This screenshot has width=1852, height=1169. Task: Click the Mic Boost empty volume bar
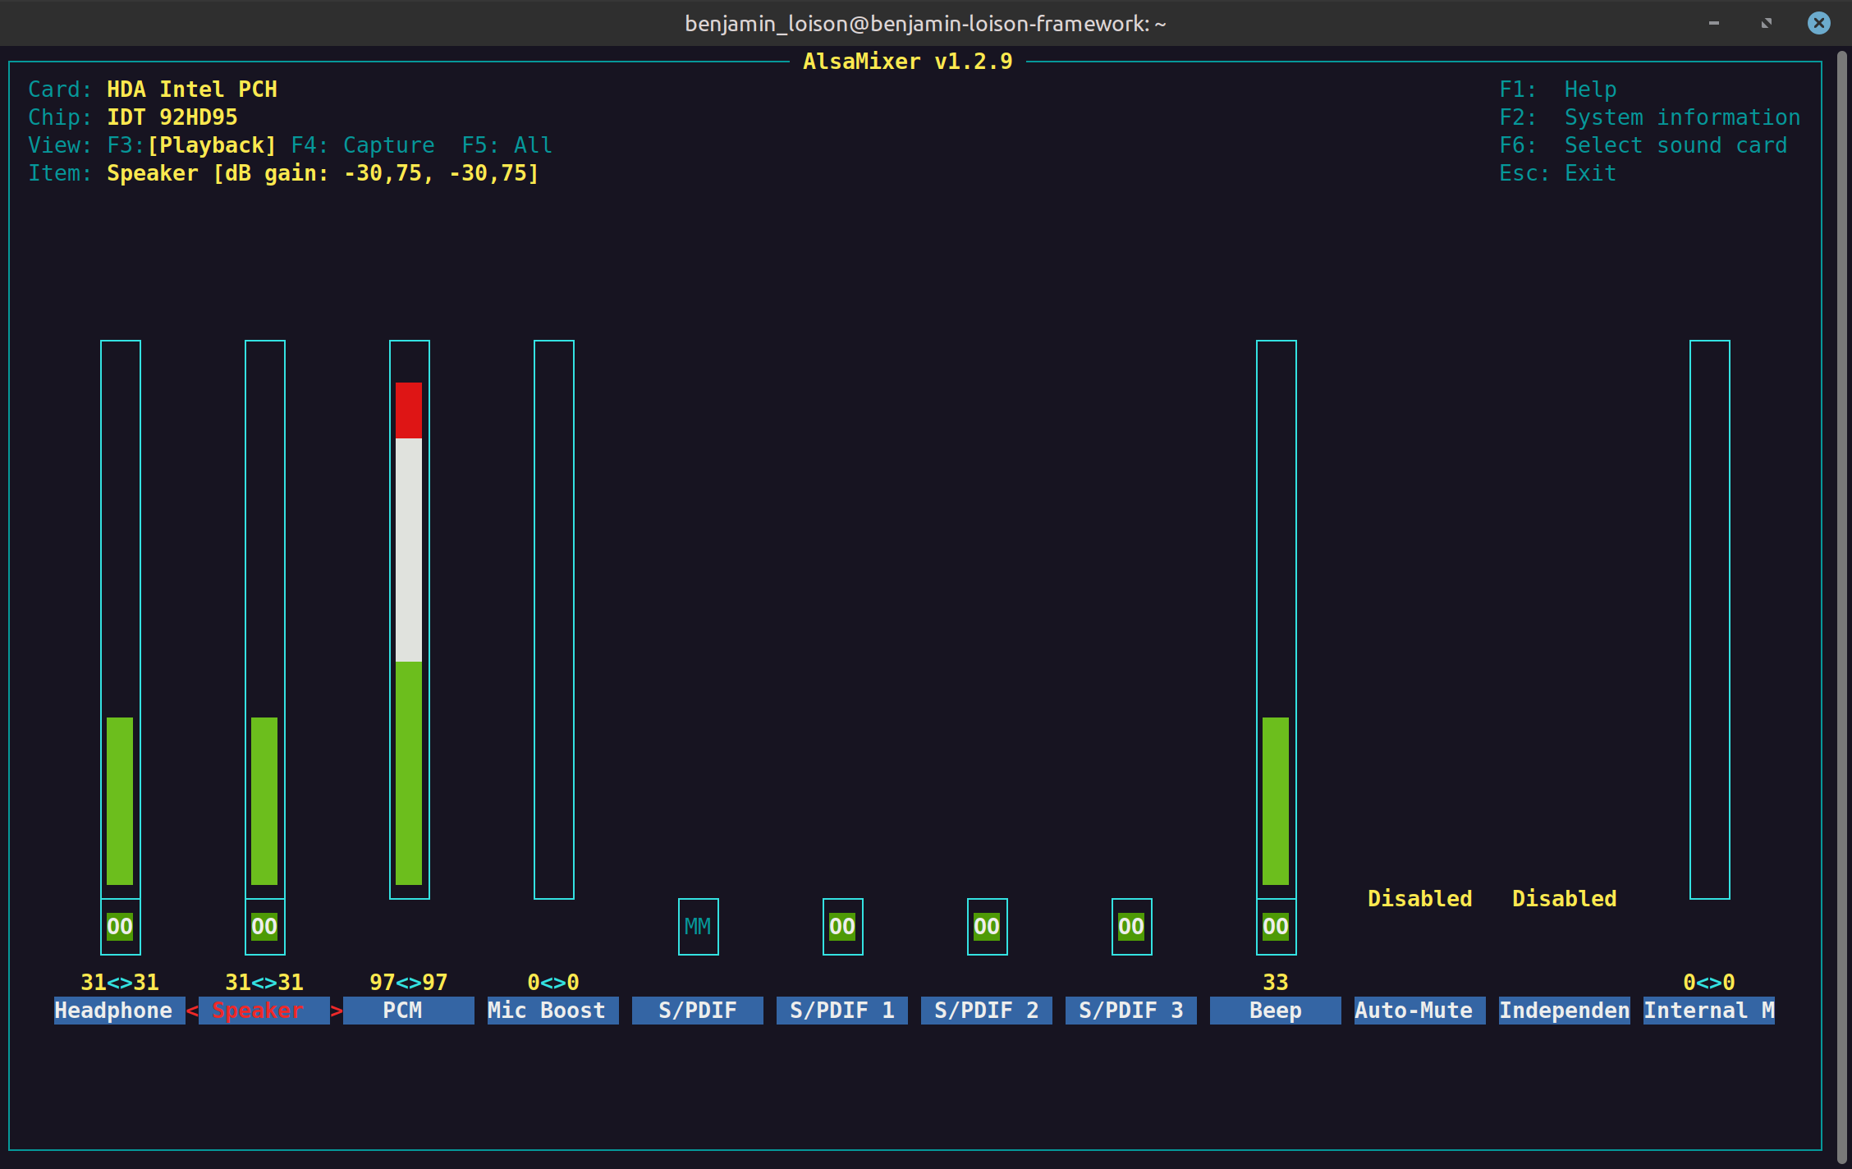coord(553,619)
